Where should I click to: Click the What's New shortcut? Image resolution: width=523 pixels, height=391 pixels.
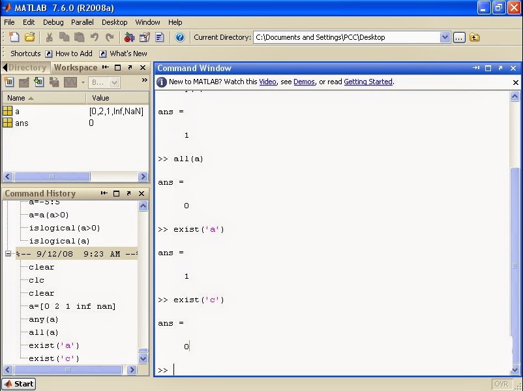pos(123,54)
